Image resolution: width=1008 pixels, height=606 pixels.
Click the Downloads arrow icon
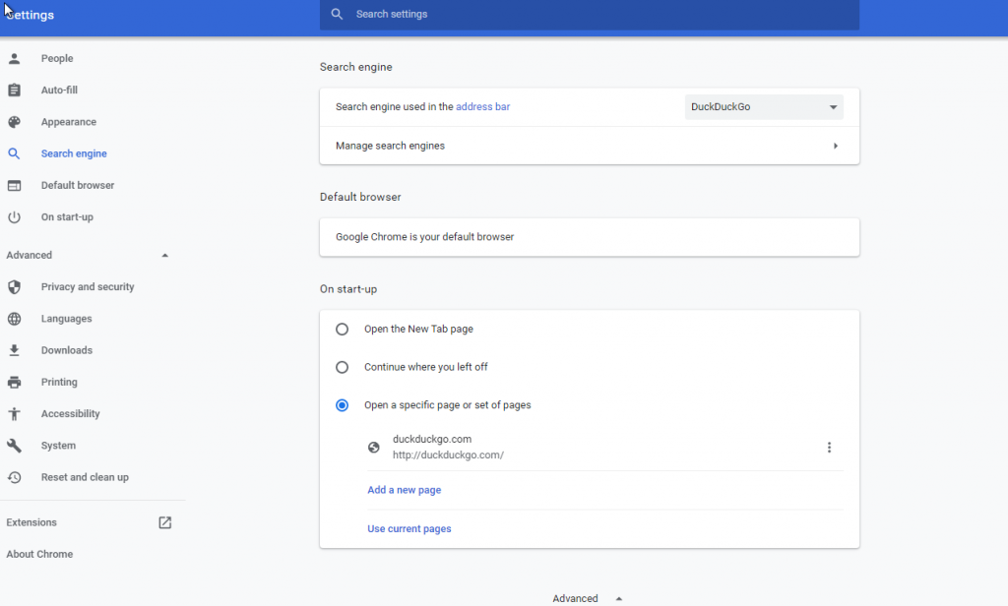coord(15,350)
